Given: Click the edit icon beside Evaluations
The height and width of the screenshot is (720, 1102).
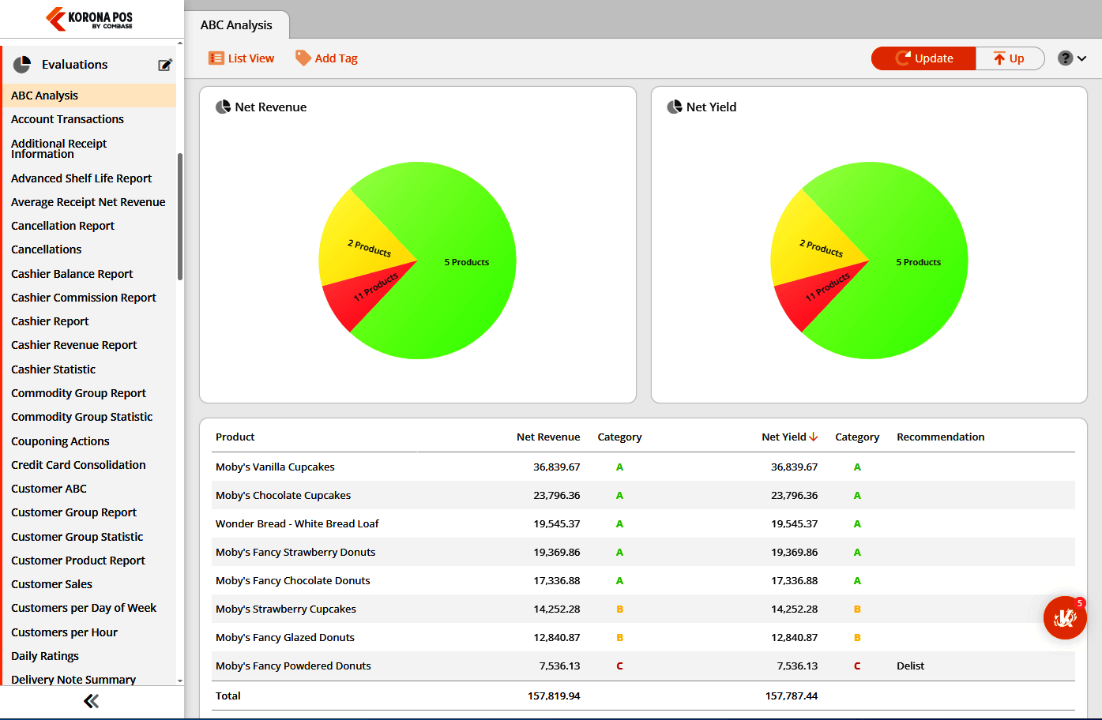Looking at the screenshot, I should tap(165, 65).
